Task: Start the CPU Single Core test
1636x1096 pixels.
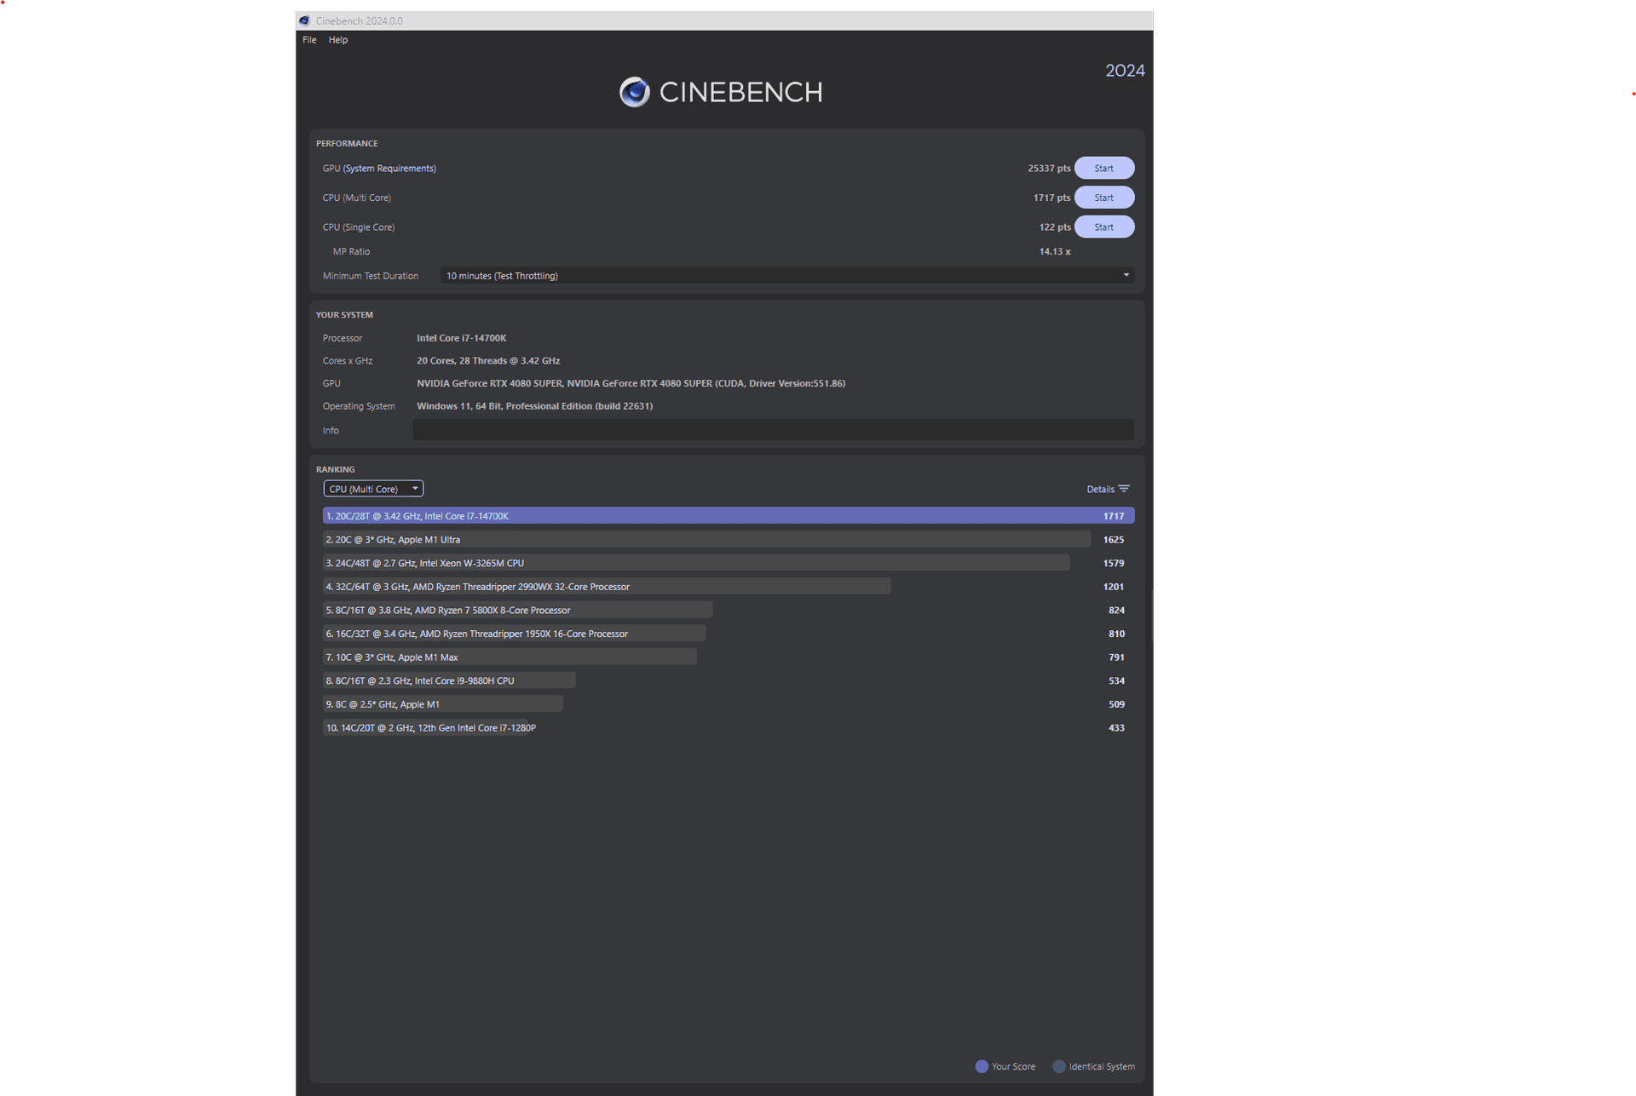Action: [x=1103, y=227]
